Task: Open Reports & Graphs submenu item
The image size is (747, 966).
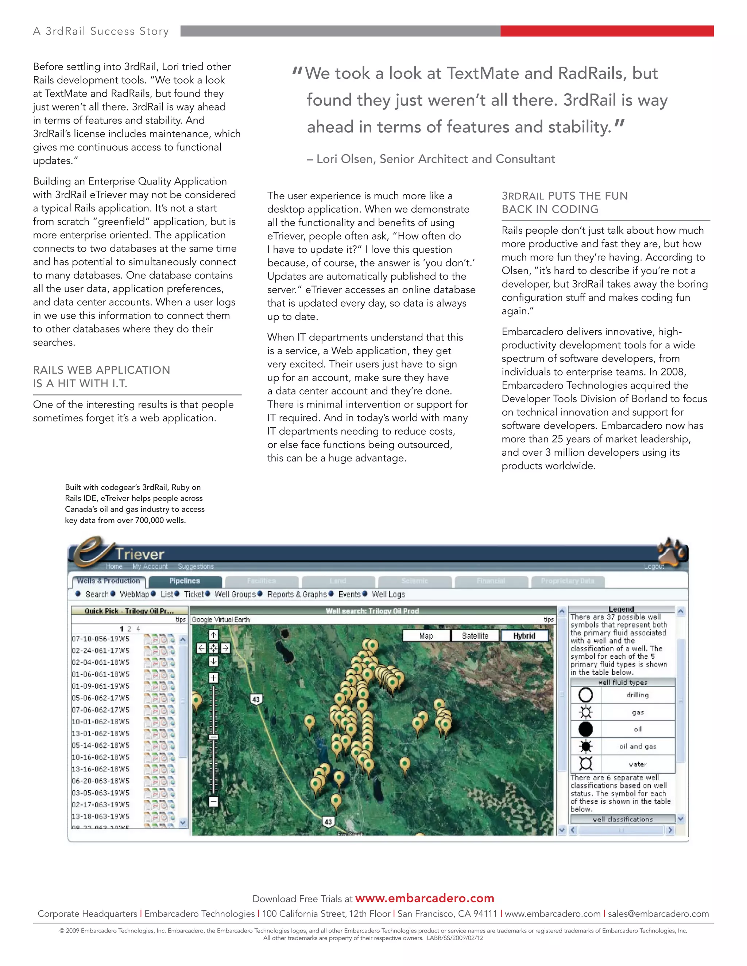Action: [x=297, y=594]
